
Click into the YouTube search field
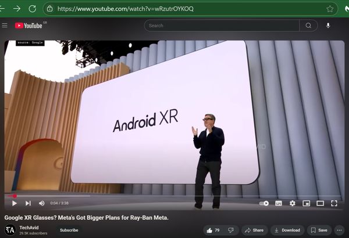(222, 26)
